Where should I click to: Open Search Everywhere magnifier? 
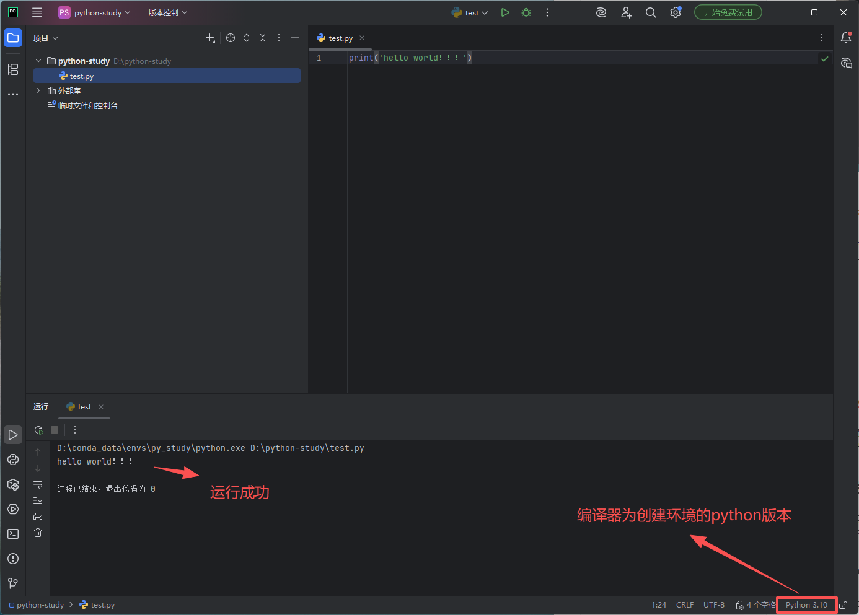(x=651, y=12)
